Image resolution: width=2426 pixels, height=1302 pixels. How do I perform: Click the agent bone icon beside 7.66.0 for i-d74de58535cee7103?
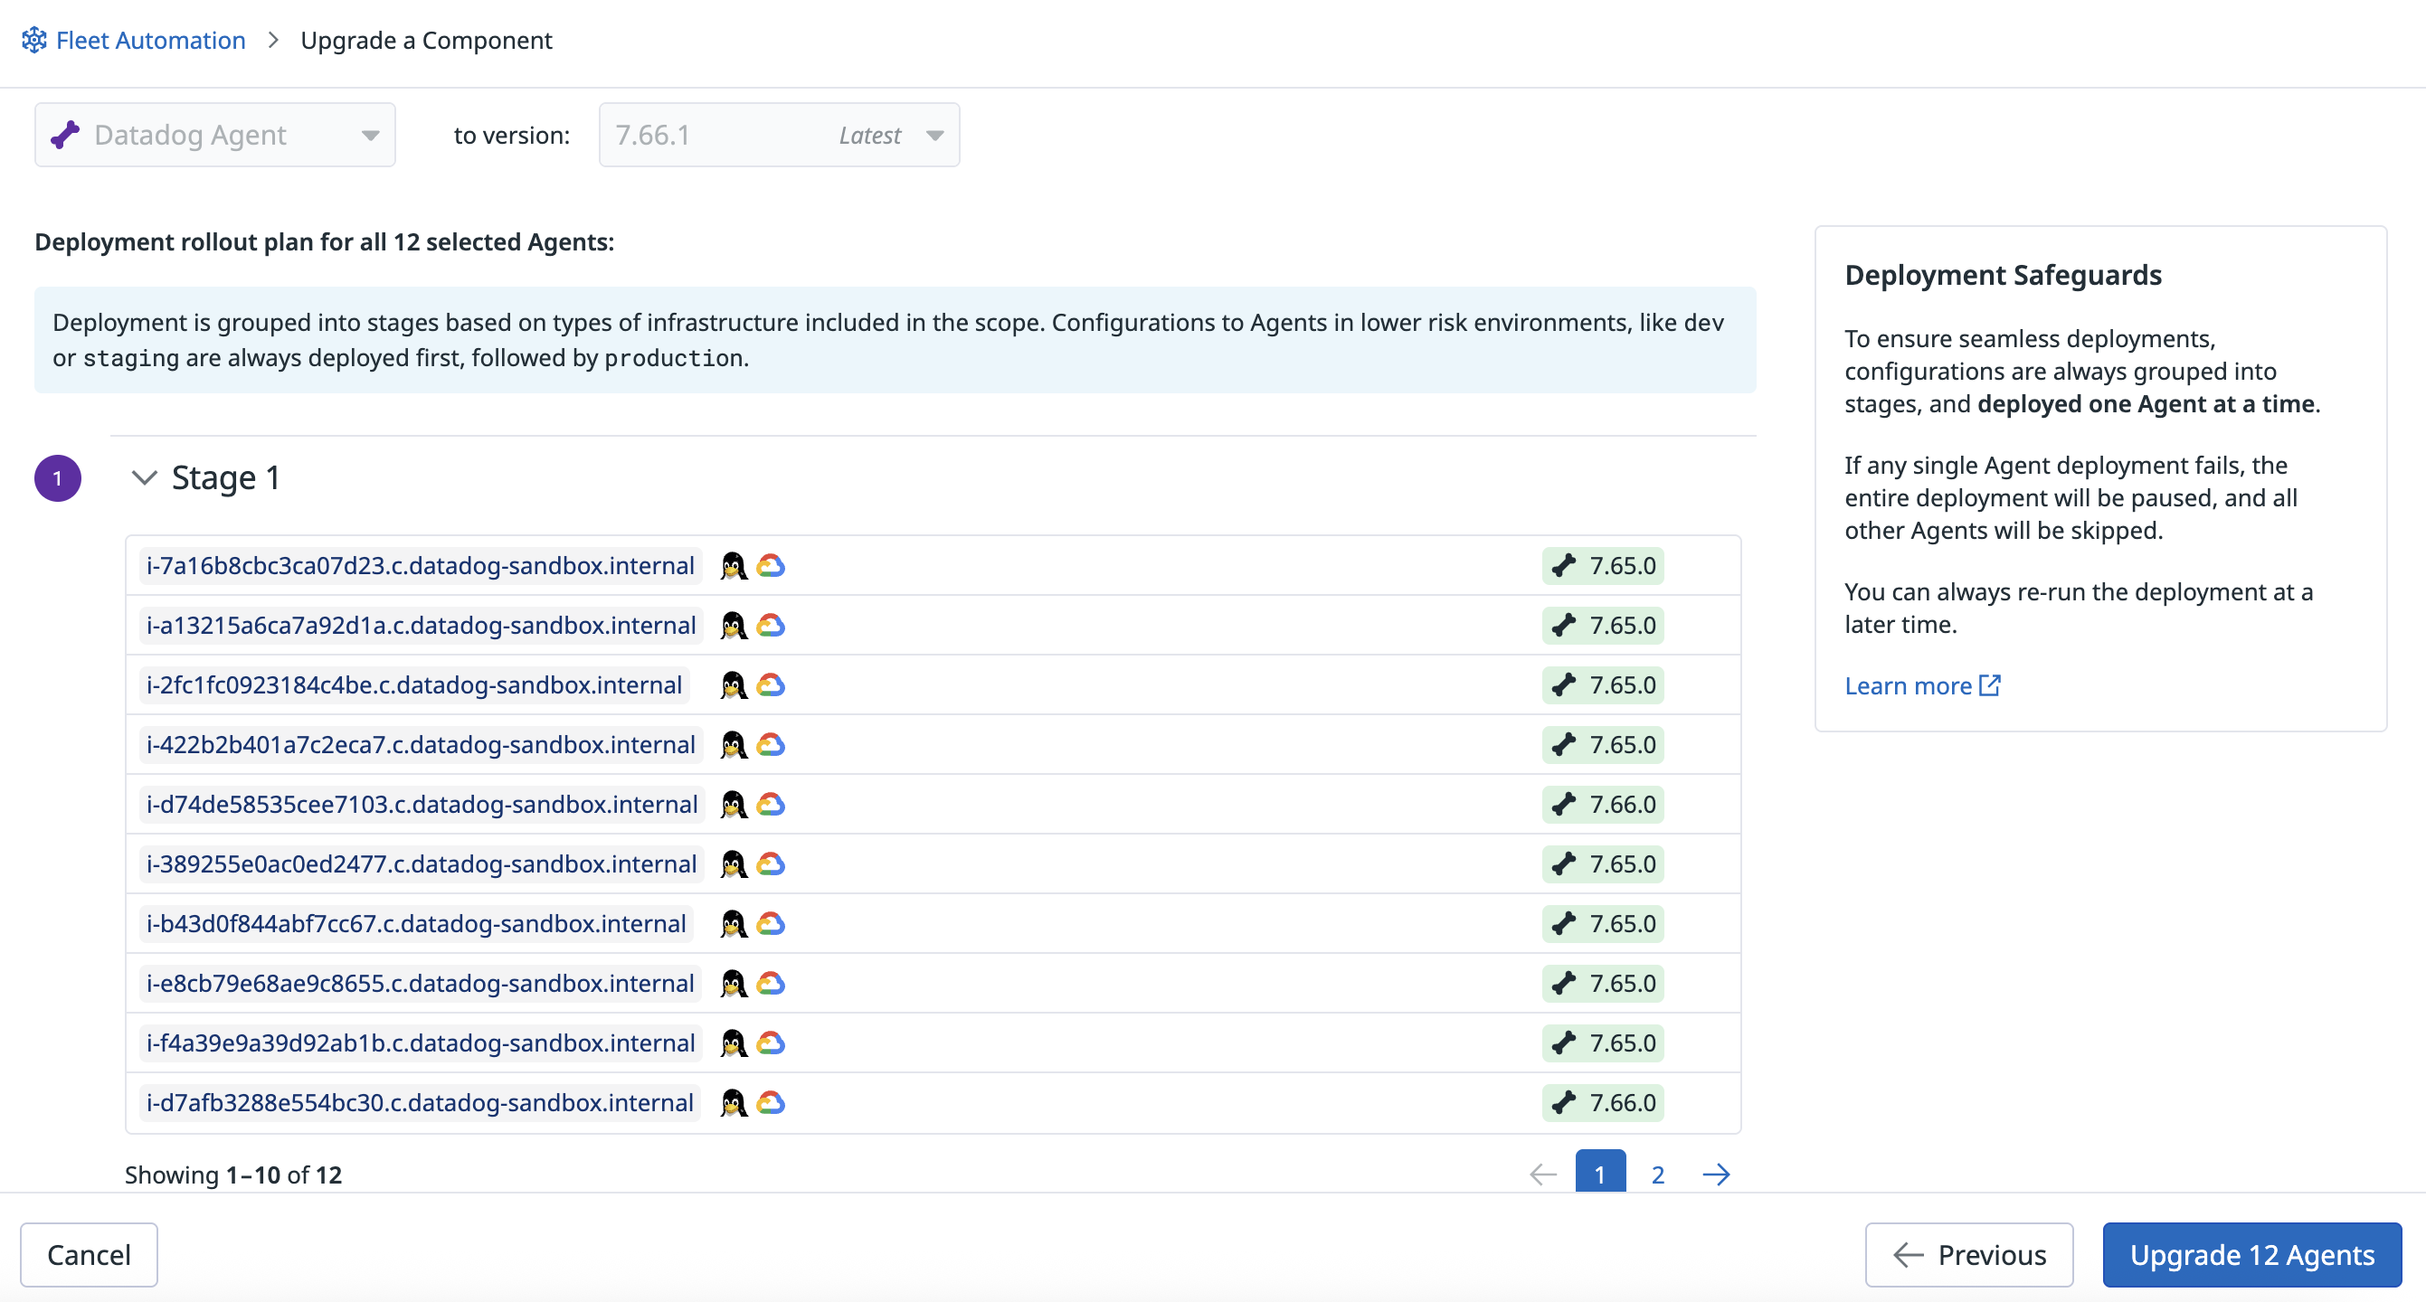(1563, 804)
